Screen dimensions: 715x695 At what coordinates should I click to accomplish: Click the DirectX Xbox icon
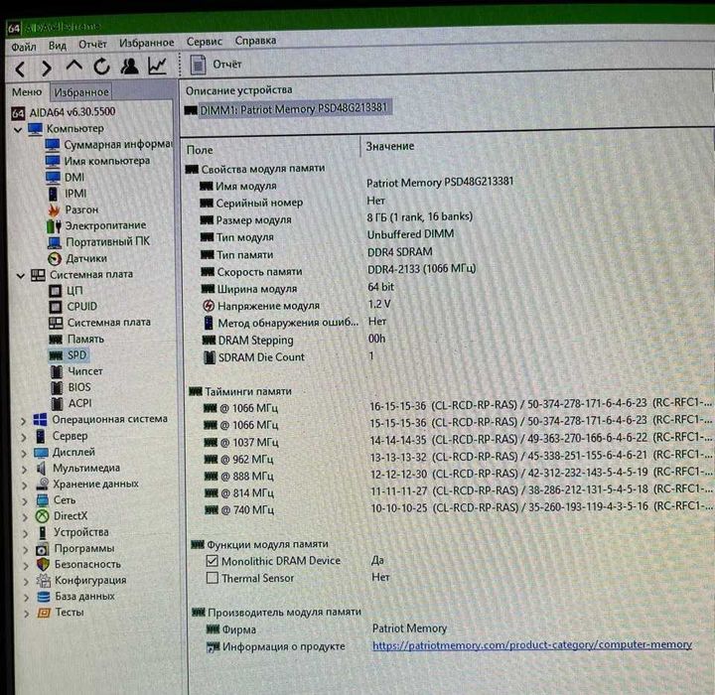[43, 516]
